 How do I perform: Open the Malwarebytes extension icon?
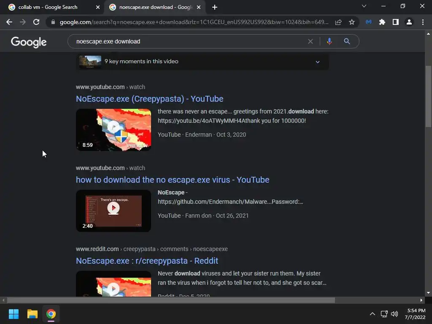(369, 22)
